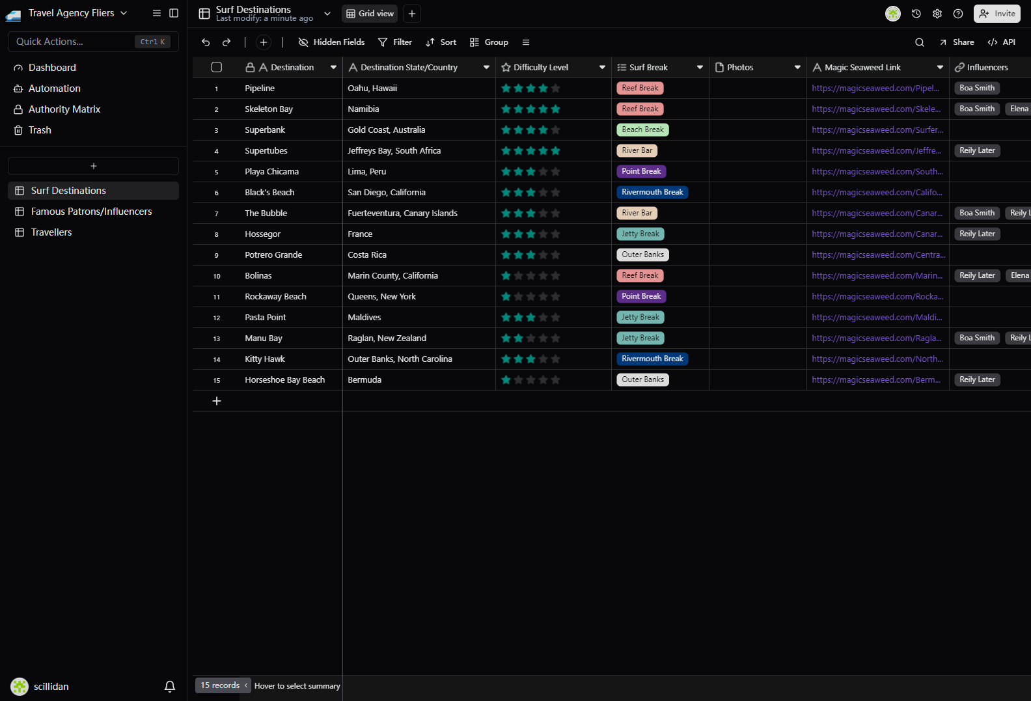Set Rockaway Beach difficulty to three stars
Image resolution: width=1031 pixels, height=701 pixels.
click(x=530, y=297)
